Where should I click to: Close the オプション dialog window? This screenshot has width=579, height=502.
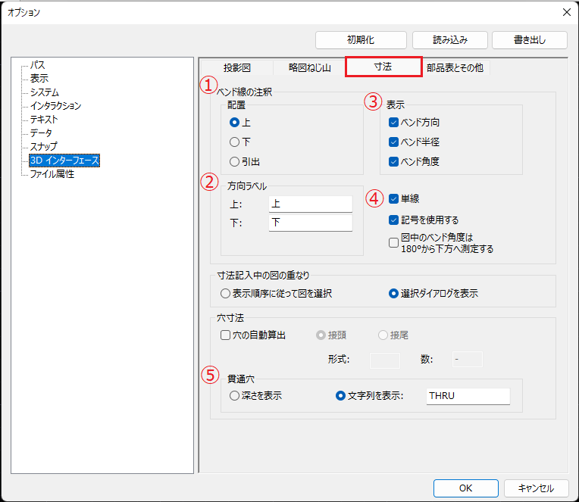click(566, 12)
